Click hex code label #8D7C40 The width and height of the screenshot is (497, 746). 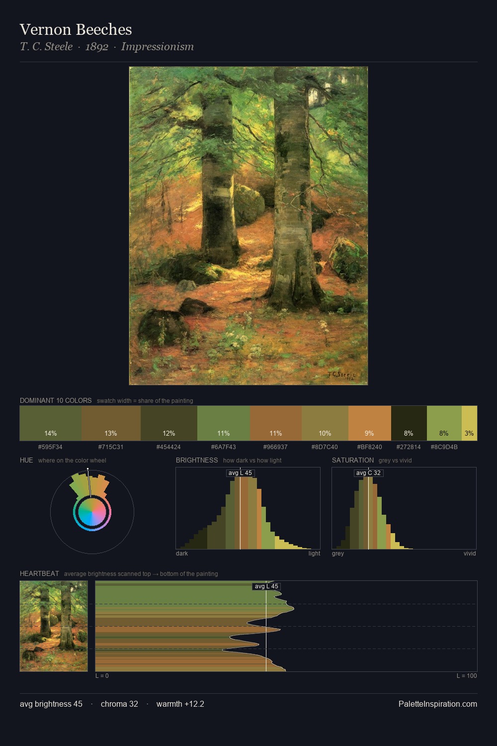[325, 447]
